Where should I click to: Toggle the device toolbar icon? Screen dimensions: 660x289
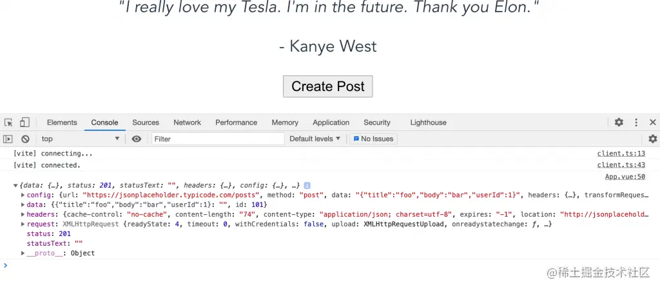pos(25,123)
